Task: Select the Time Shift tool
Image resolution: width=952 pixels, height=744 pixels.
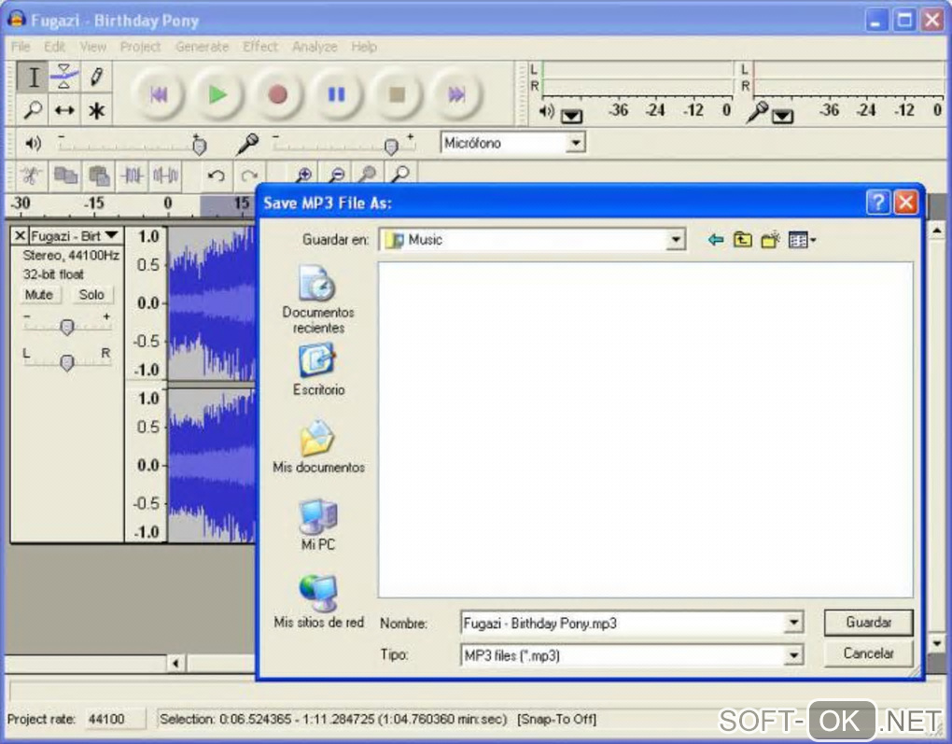Action: pos(64,109)
